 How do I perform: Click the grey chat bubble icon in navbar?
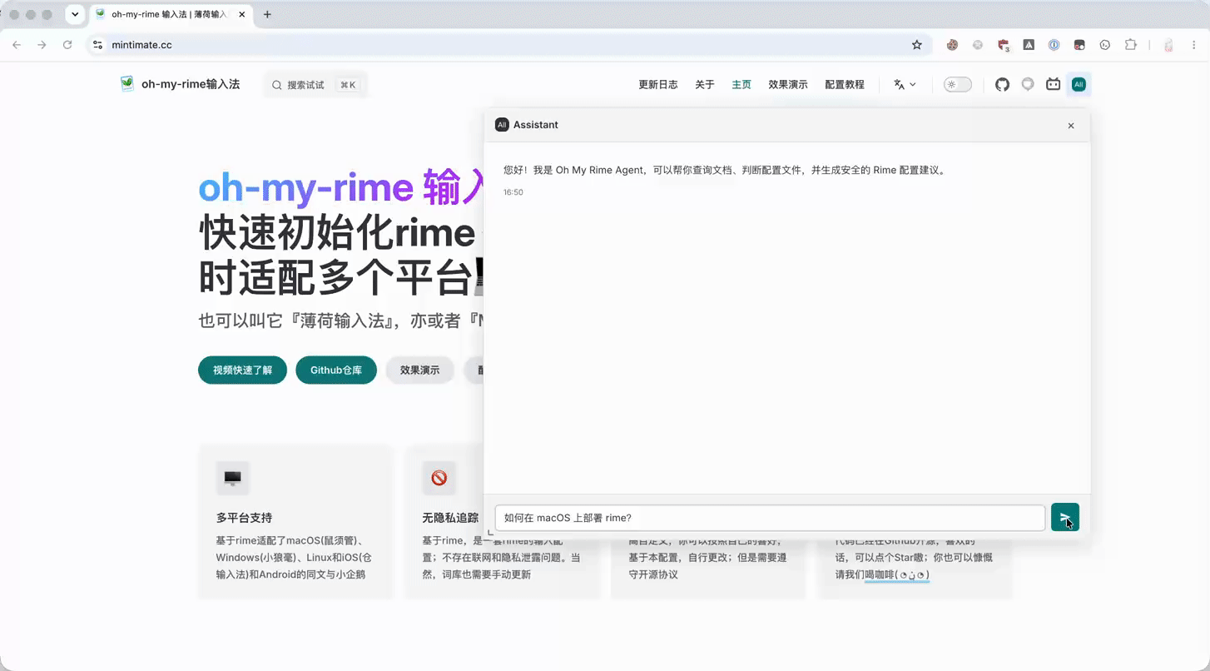1028,84
